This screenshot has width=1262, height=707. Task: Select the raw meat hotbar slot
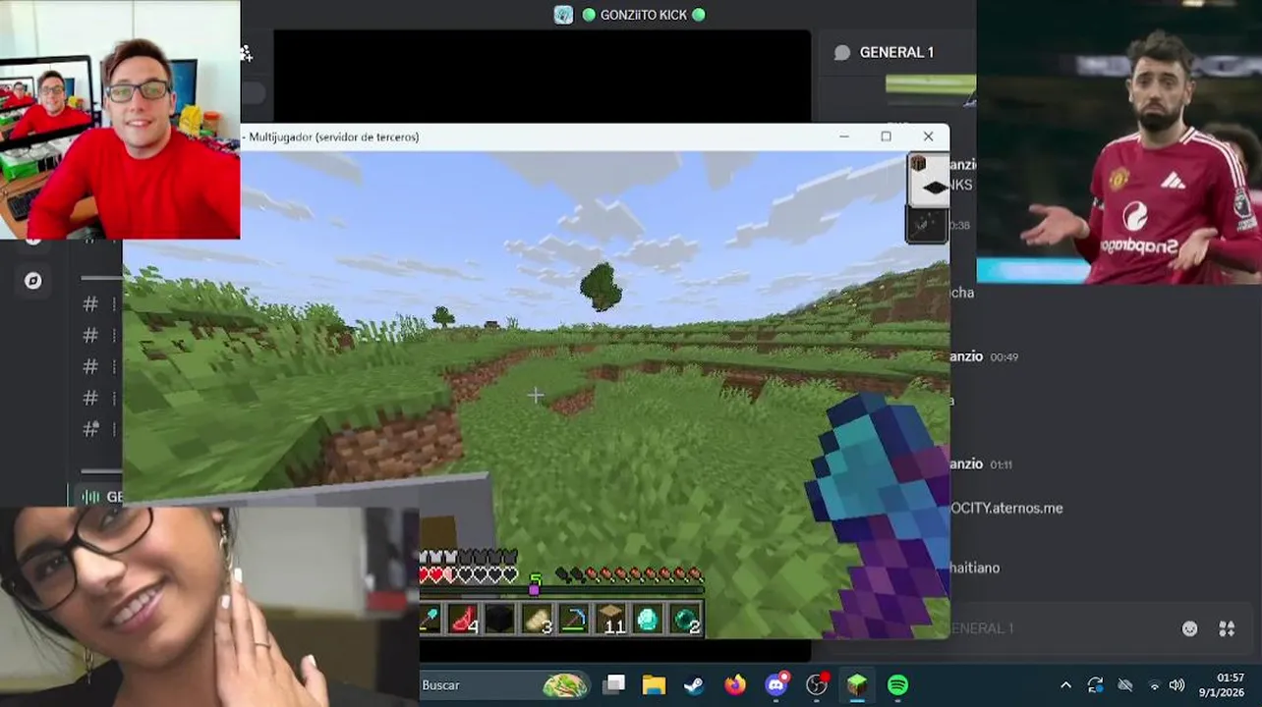(463, 619)
